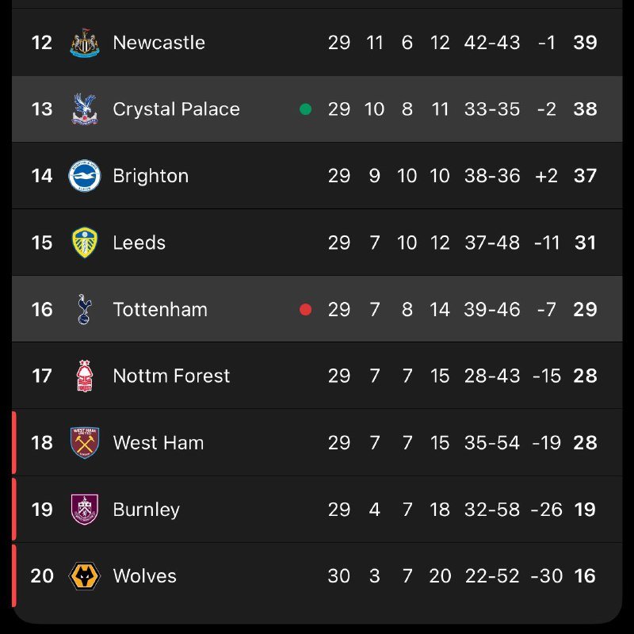This screenshot has height=634, width=634.
Task: Click Crystal Palace's 33-35 goals record
Action: 492,109
